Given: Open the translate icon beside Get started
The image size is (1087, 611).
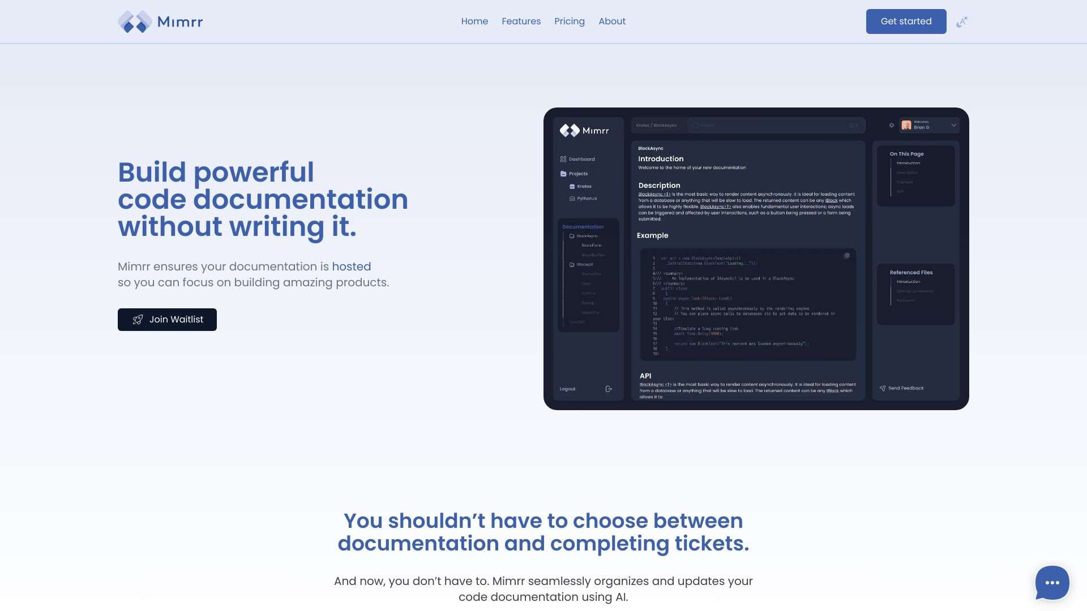Looking at the screenshot, I should click(x=961, y=22).
